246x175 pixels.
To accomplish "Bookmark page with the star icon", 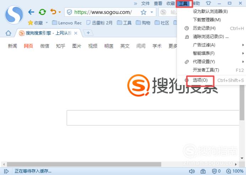I will [x=144, y=12].
